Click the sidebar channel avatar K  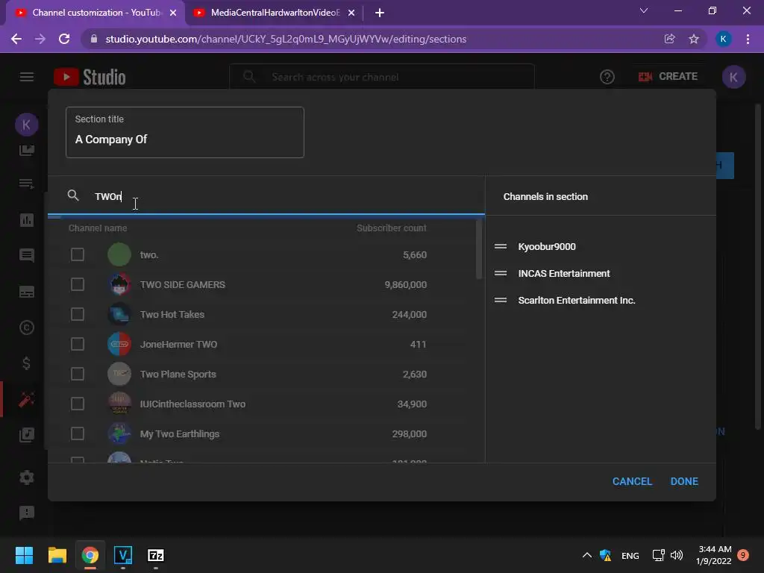click(x=26, y=125)
